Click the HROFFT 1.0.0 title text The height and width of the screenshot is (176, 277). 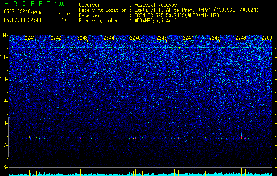35,4
